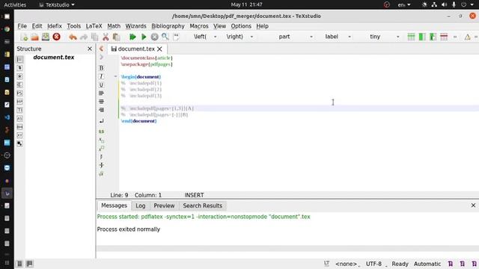Switch to Search Results tab
479x269 pixels.
coord(203,206)
